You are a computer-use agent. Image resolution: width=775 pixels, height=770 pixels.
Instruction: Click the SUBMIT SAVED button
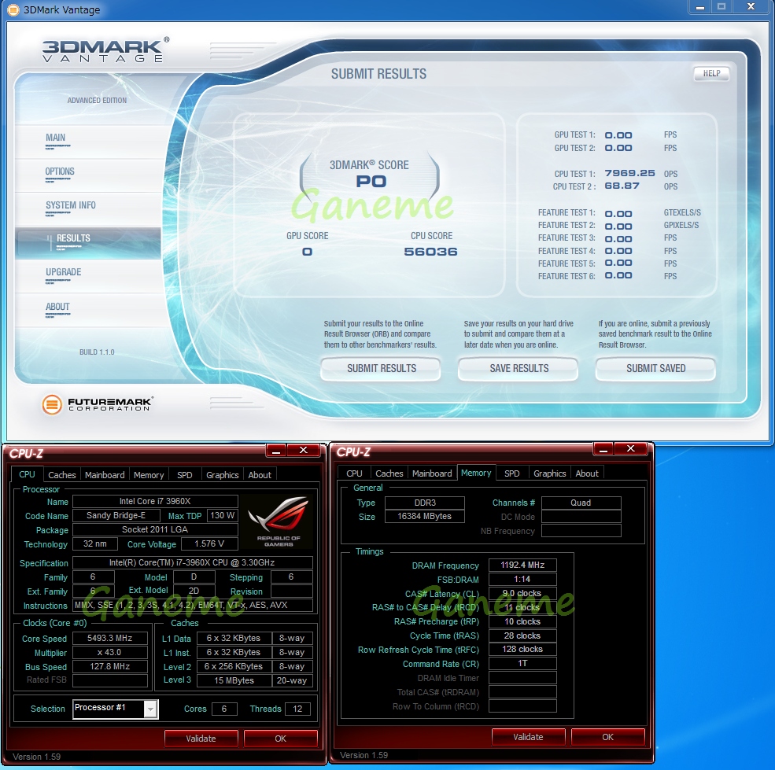coord(656,369)
